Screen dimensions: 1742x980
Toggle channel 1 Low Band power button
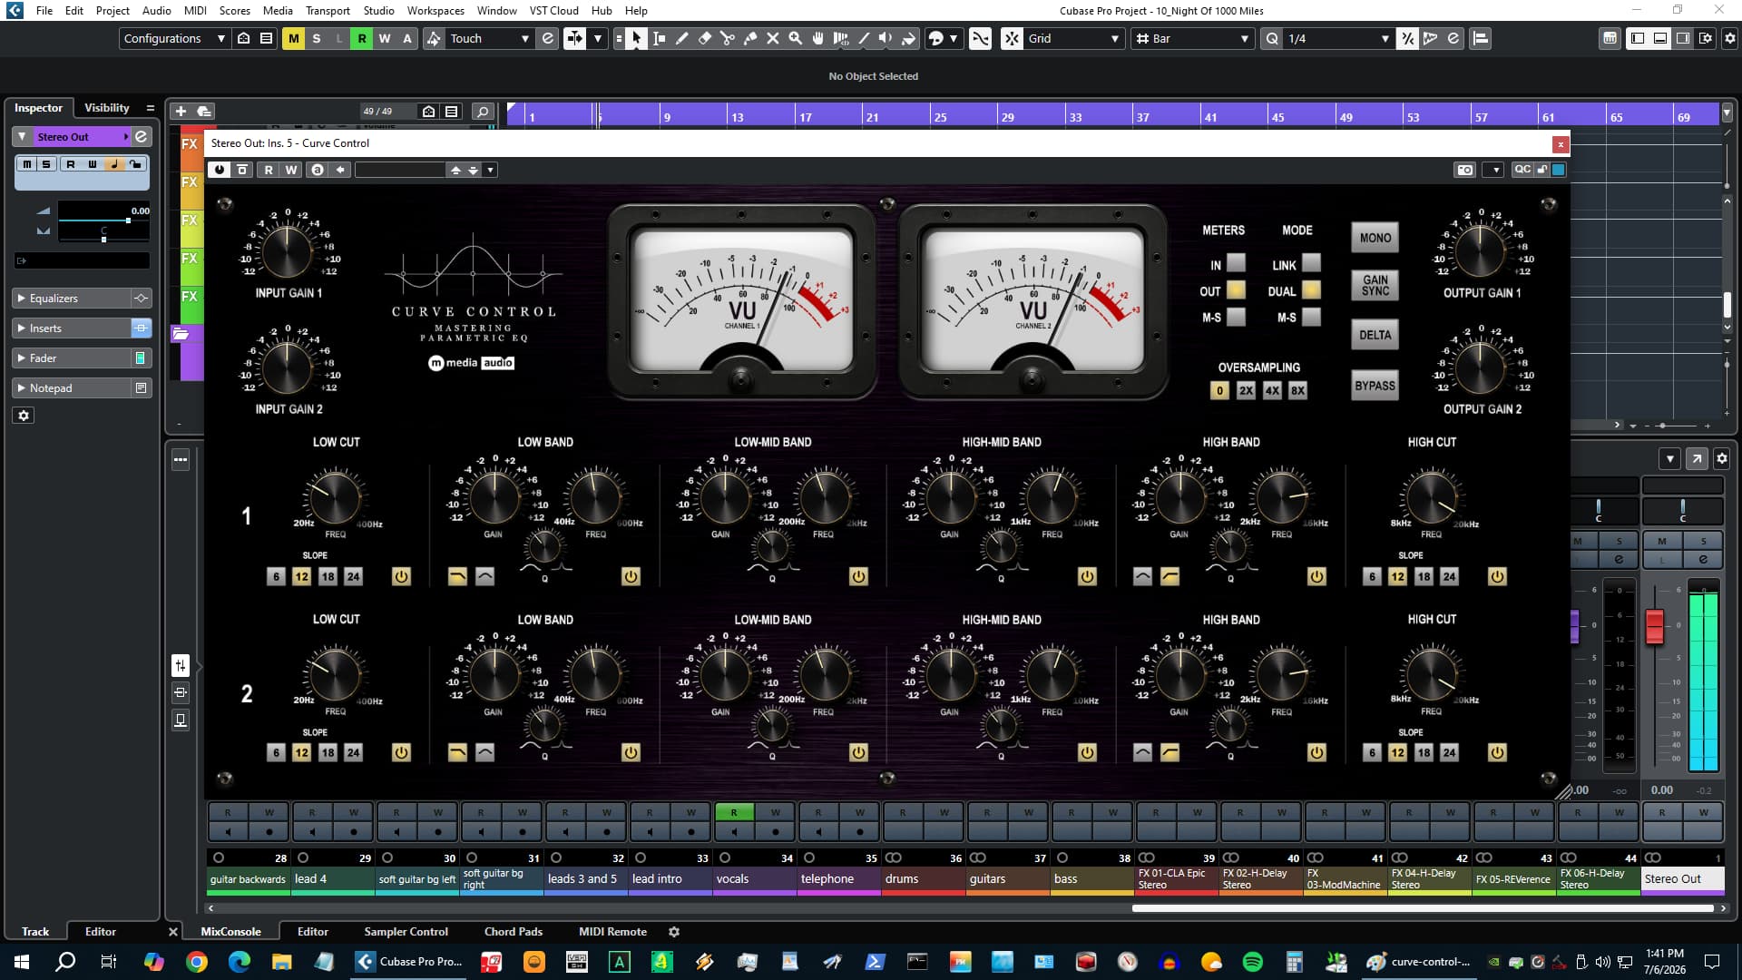tap(631, 576)
